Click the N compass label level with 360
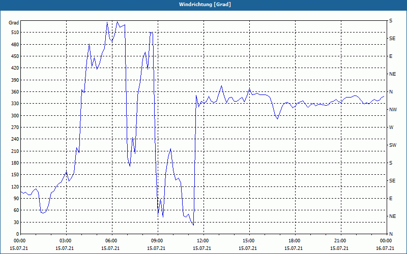Viewport: 407px width, 254px height. [x=391, y=92]
